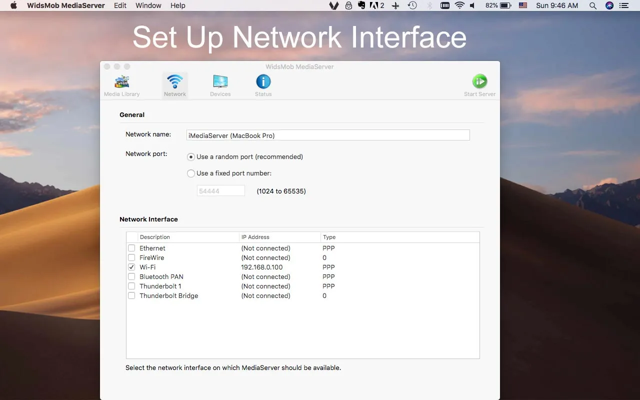Click the Time Machine menu bar icon
The width and height of the screenshot is (640, 400).
pyautogui.click(x=412, y=5)
